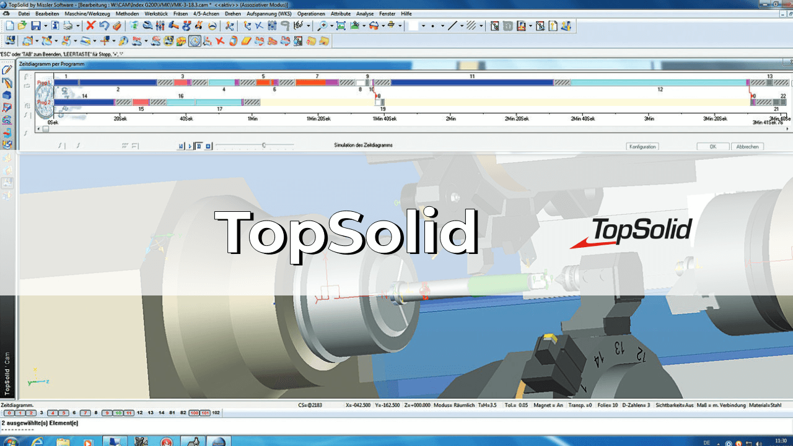Toggle layer 10 button in layer bar

117,413
